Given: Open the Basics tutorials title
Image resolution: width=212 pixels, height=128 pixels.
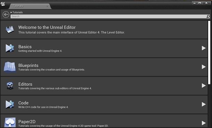Looking at the screenshot, I should click(x=25, y=47).
